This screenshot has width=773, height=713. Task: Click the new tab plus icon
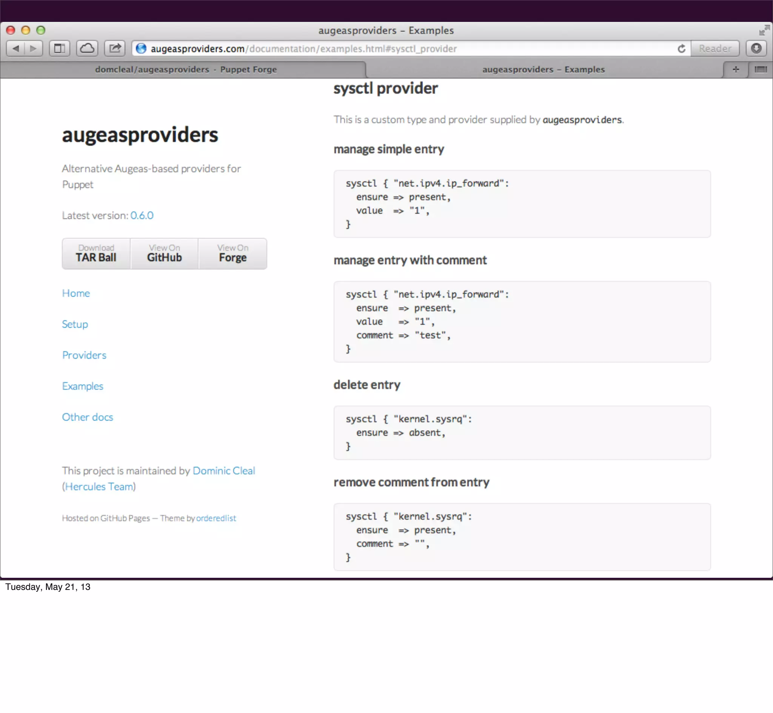[x=736, y=69]
